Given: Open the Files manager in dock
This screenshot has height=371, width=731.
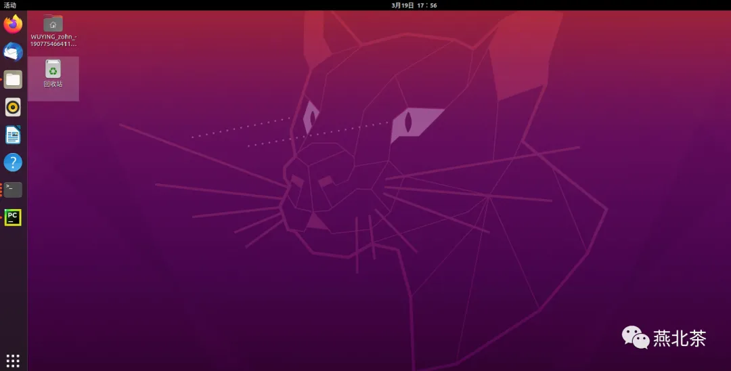Looking at the screenshot, I should click(x=13, y=80).
